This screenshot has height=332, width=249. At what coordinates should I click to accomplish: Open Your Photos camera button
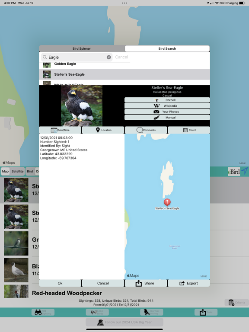click(x=167, y=112)
